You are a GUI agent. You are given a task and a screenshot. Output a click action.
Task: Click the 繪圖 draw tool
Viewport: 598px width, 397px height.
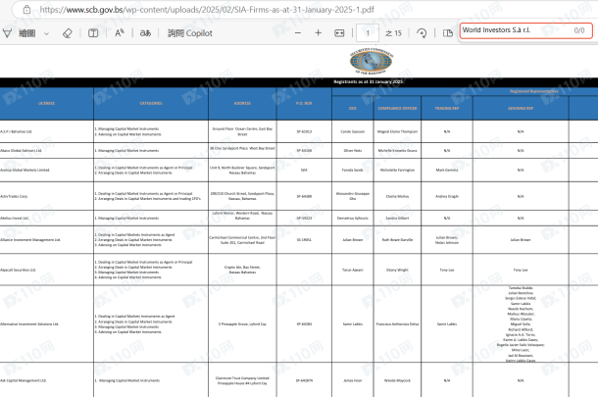27,33
